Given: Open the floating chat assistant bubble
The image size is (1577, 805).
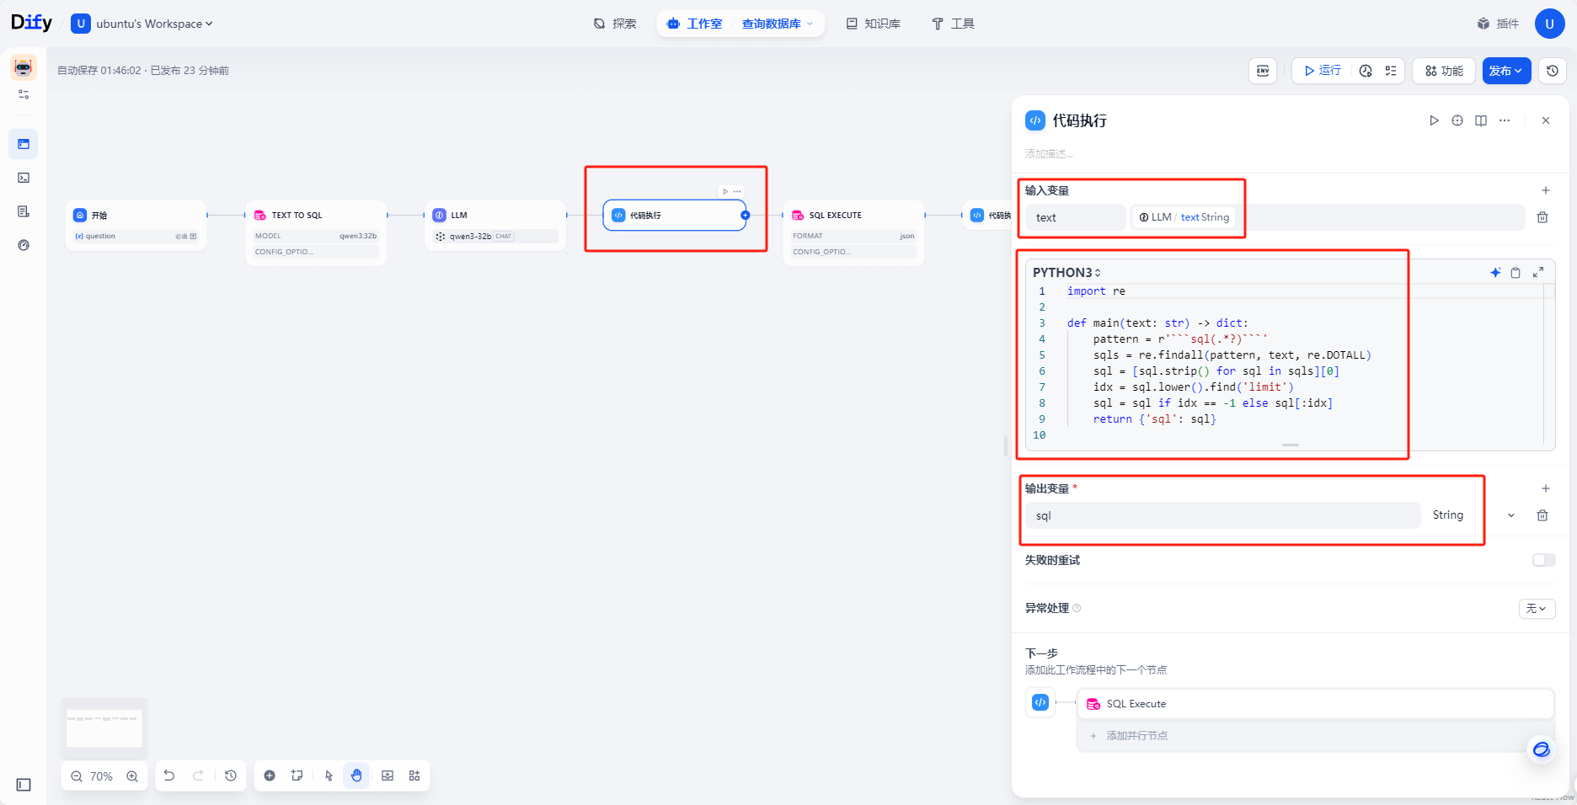Looking at the screenshot, I should pos(1542,749).
